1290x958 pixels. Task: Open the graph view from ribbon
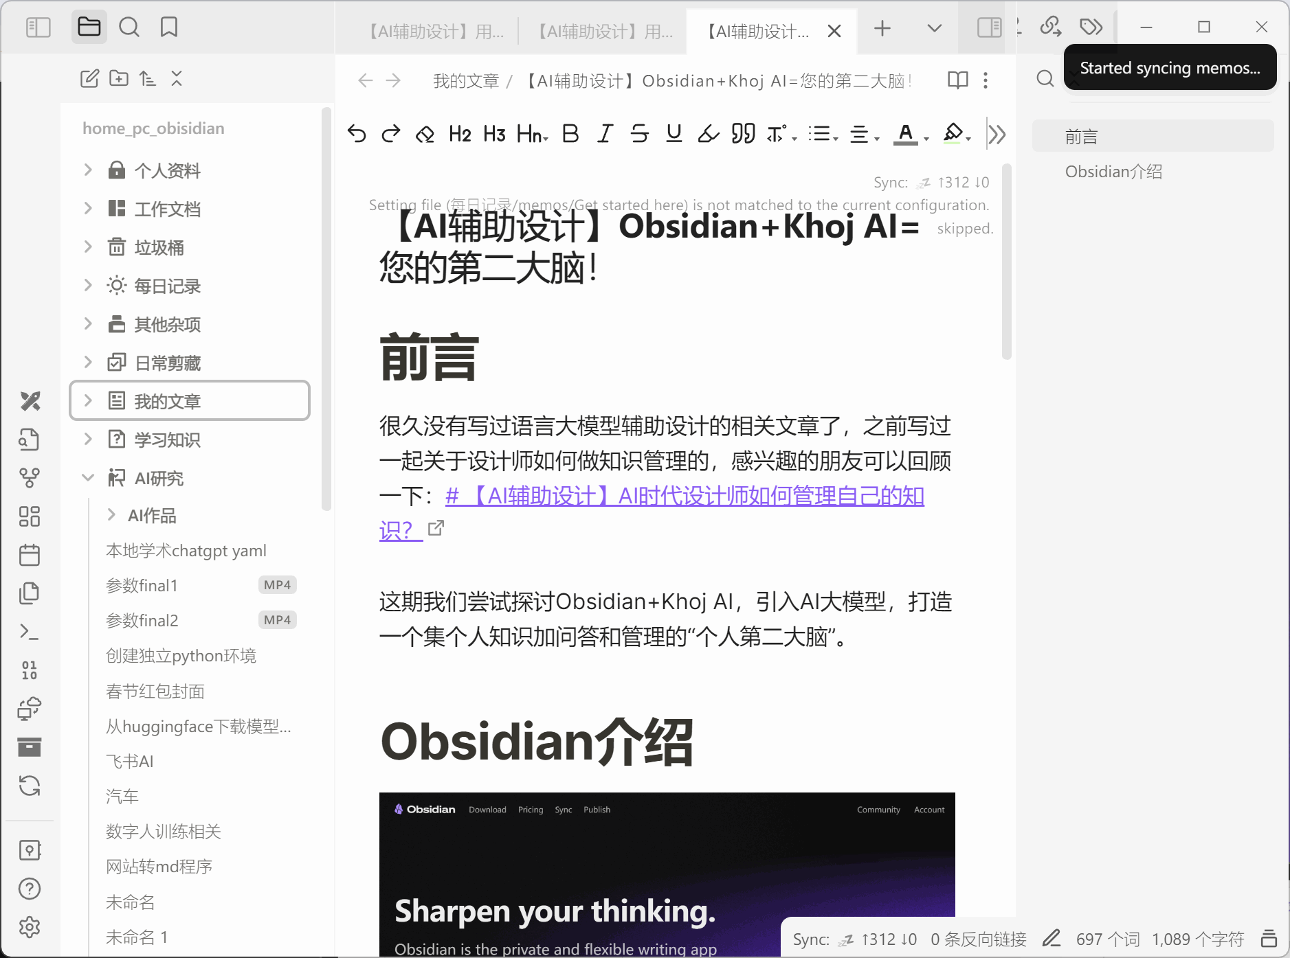pyautogui.click(x=30, y=477)
